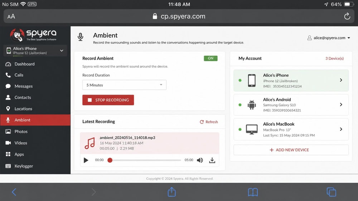Screen dimensions: 358x201
Task: Click the Messages chat bubble icon
Action: point(8,86)
